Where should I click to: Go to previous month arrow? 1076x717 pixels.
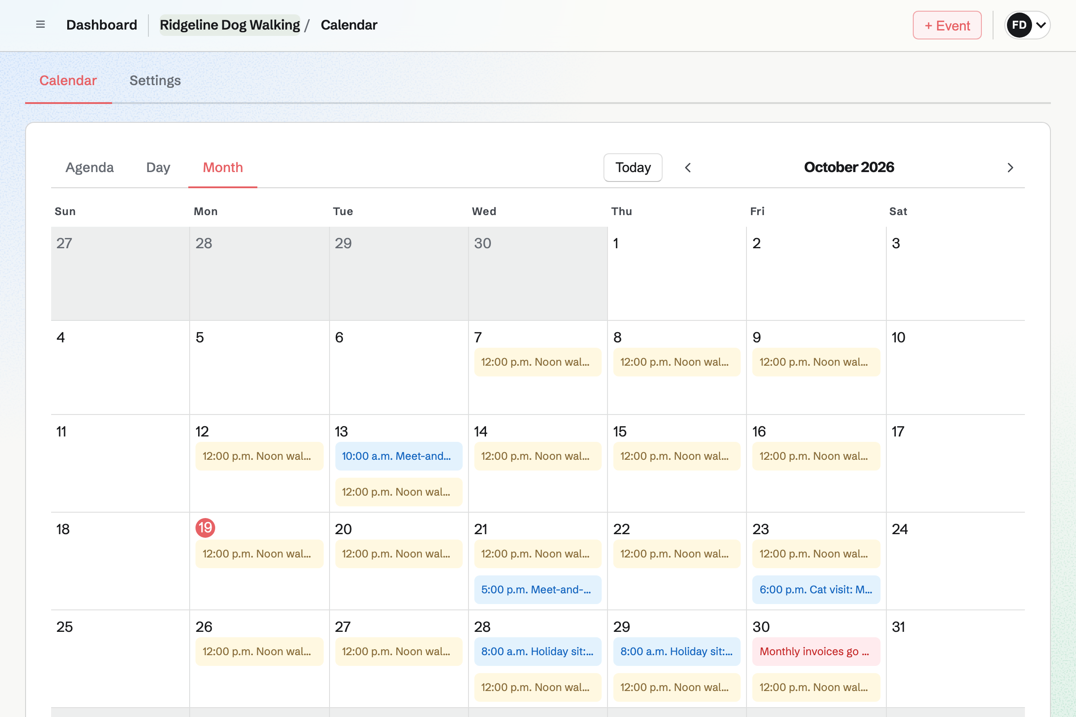point(688,168)
